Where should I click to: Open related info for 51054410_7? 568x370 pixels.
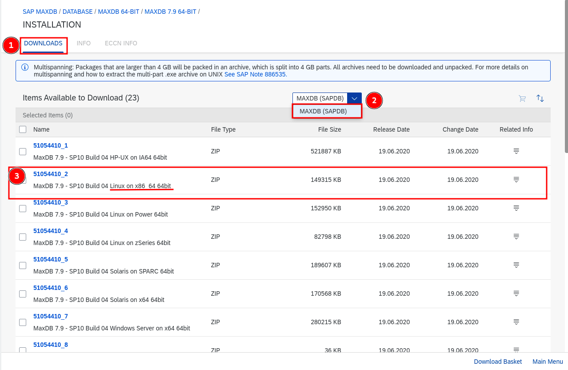(516, 322)
